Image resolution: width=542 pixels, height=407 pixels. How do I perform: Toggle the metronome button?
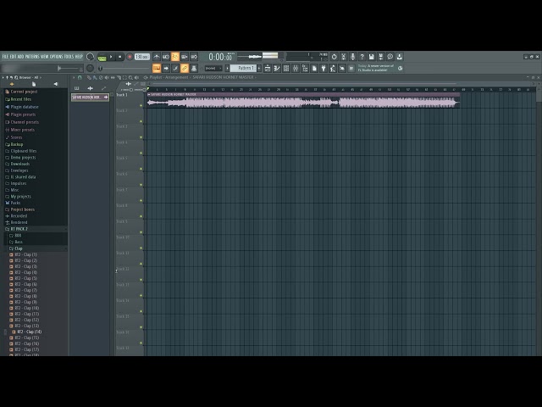coord(157,57)
